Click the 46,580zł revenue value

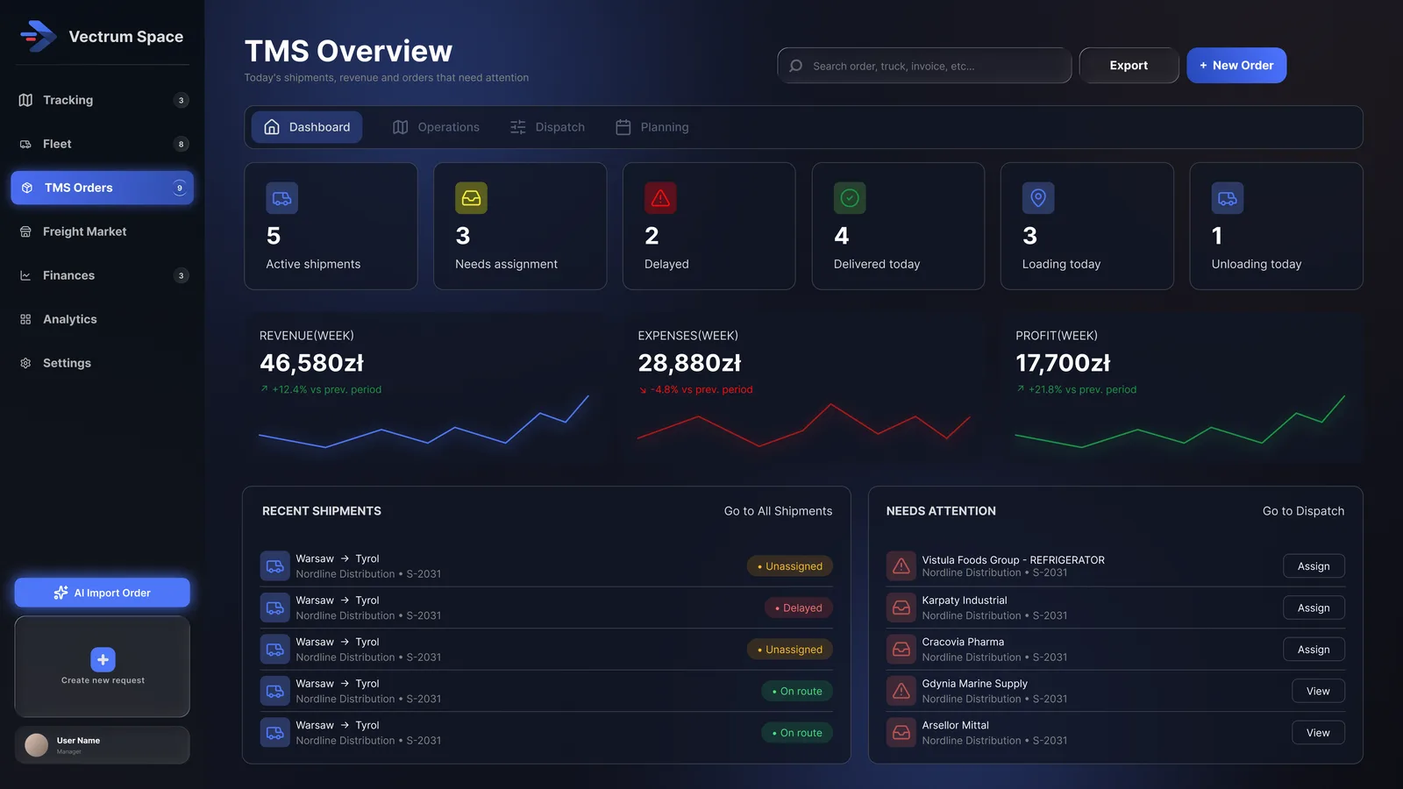pyautogui.click(x=311, y=363)
